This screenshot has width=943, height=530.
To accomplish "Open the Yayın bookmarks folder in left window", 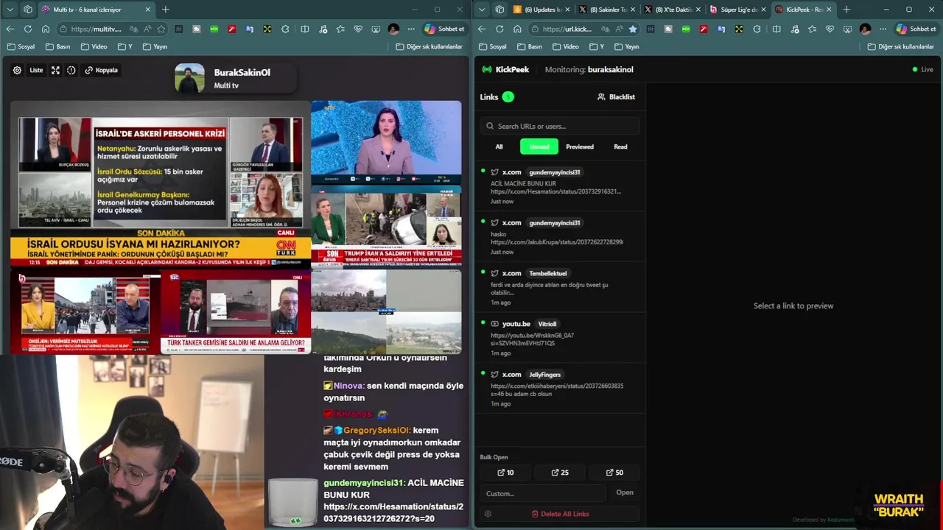I will [x=155, y=46].
